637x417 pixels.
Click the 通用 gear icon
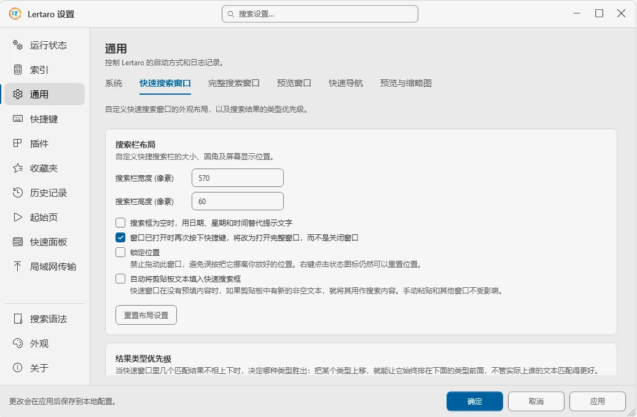pos(17,94)
